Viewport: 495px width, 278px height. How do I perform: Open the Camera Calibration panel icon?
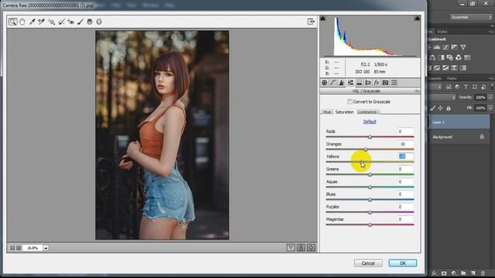385,83
